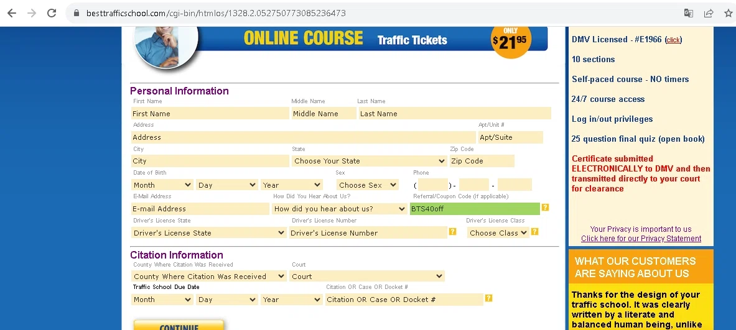Click help icon beside Driver's License Number

(452, 232)
